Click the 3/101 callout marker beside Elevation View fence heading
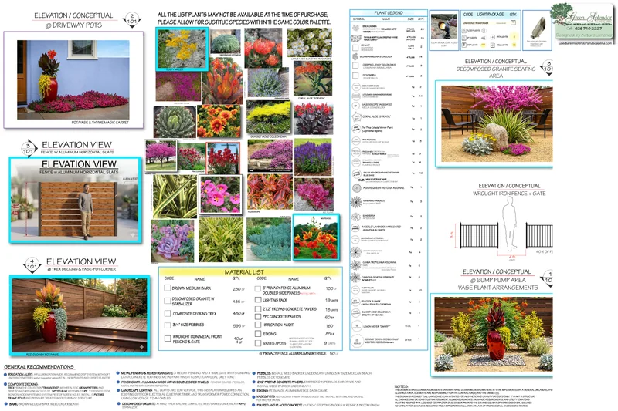618x411 pixels. pos(28,148)
